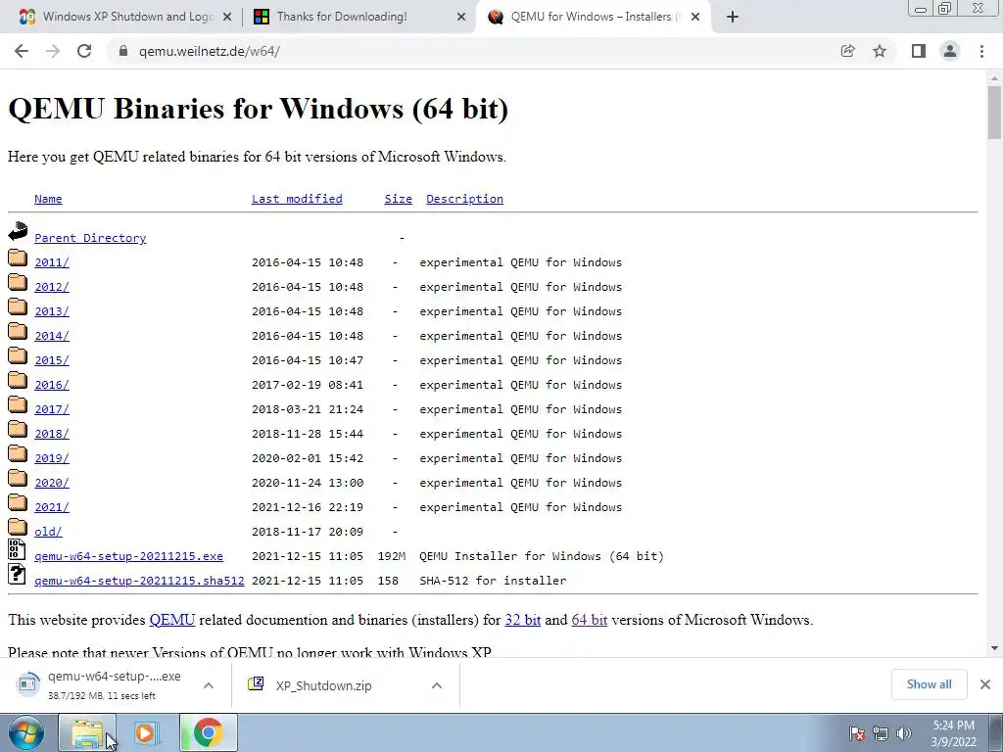Click the Parent Directory back-arrow icon
The image size is (1003, 752).
18,231
